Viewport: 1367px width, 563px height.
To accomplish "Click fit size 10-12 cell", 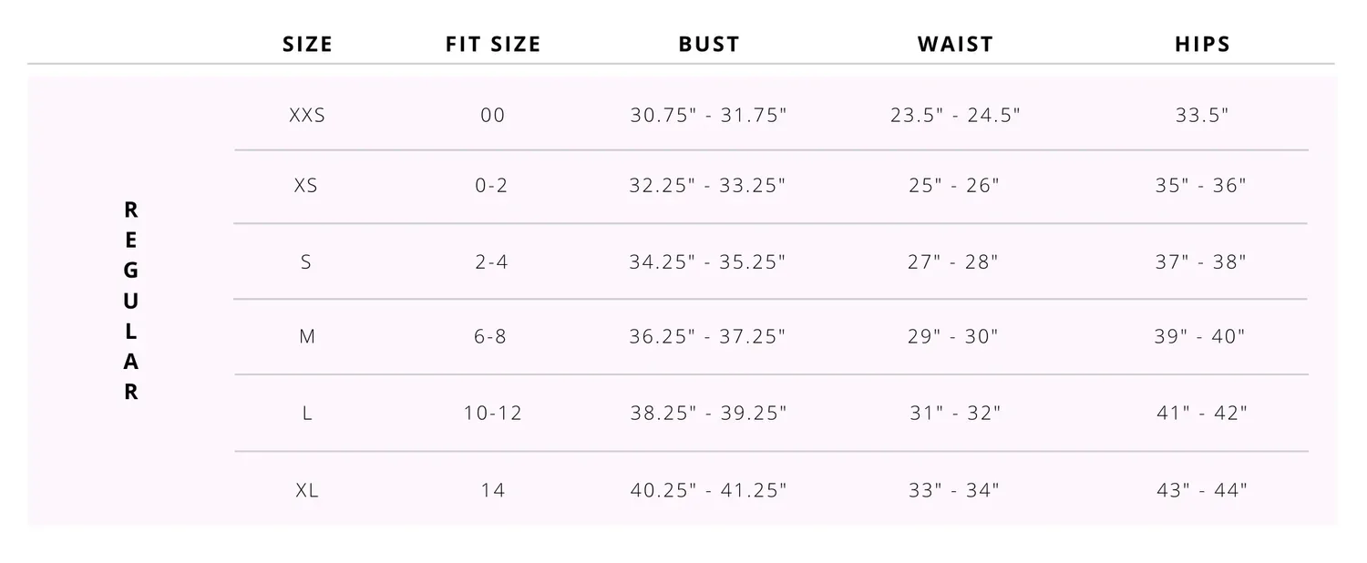I will 492,413.
